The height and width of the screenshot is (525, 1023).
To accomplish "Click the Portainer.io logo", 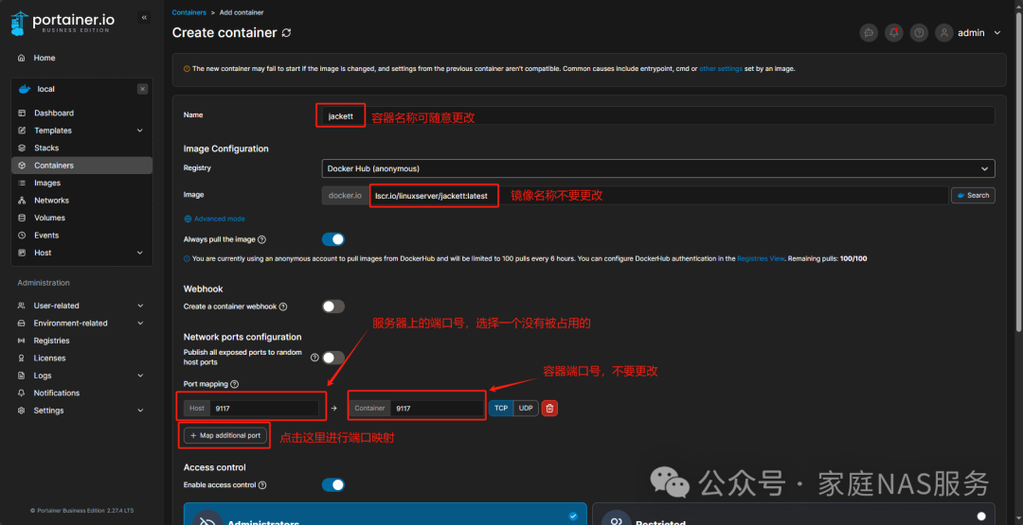I will click(x=63, y=23).
